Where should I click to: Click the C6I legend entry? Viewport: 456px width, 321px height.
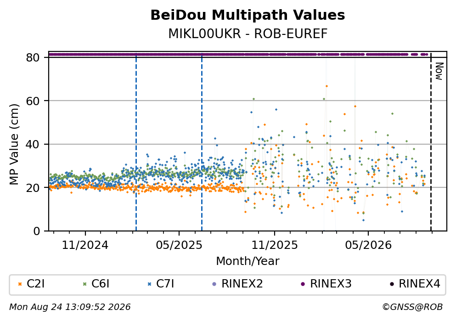coord(96,284)
